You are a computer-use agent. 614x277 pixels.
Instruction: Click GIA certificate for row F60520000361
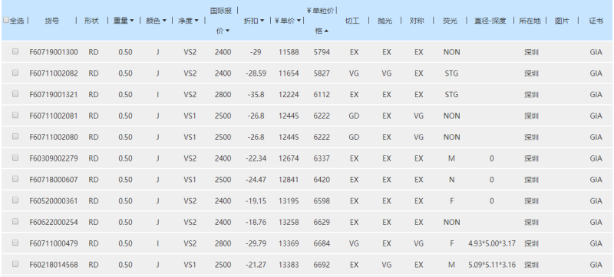596,201
